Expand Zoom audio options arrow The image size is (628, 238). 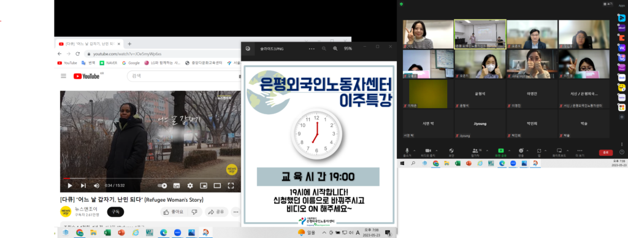[415, 150]
